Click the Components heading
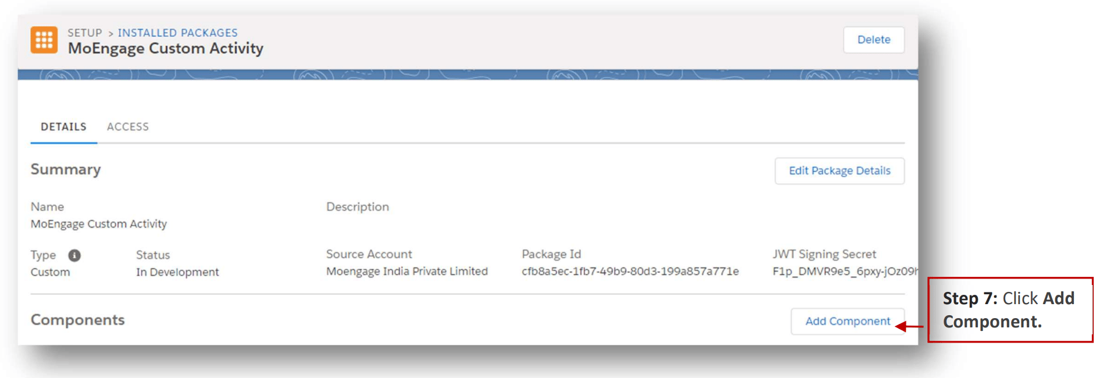The height and width of the screenshot is (378, 1114). pos(77,320)
